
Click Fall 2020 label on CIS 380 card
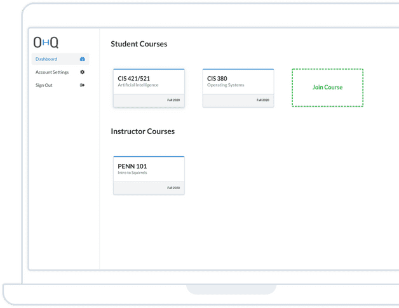(x=263, y=100)
